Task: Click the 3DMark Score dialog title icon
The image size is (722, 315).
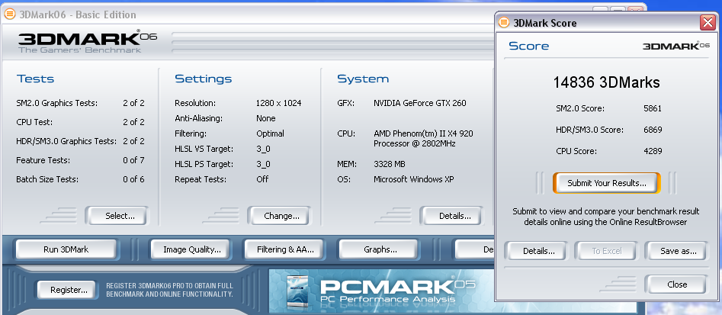Action: coord(503,23)
